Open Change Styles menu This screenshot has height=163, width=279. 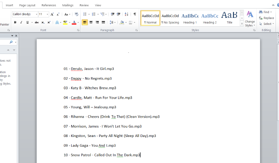pos(250,19)
